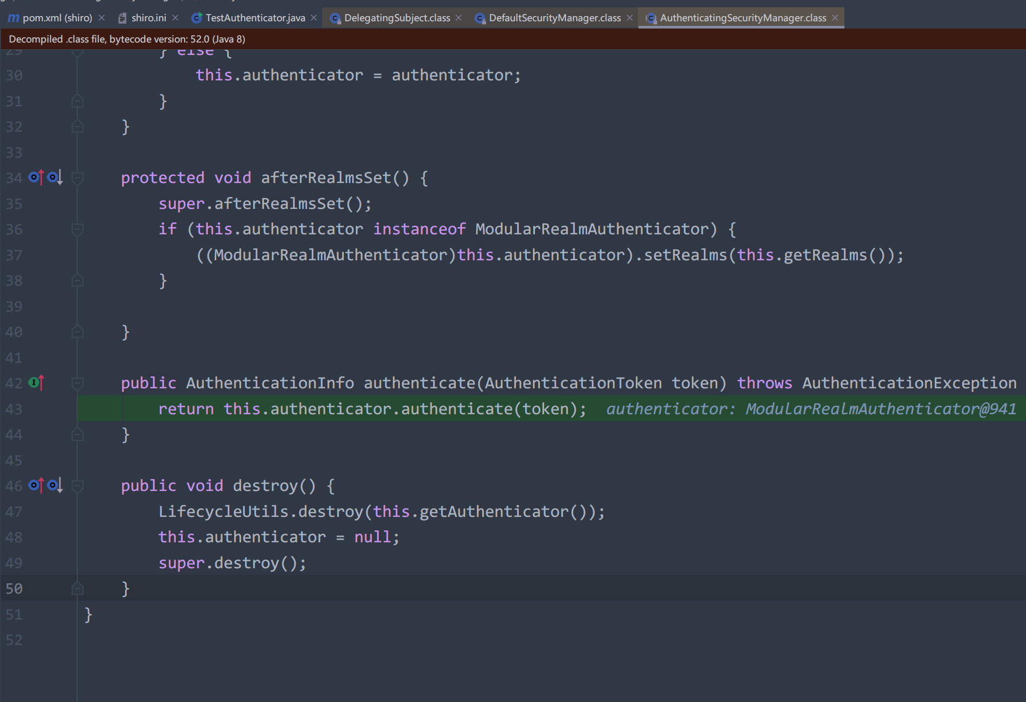Close the TestAuthenticator.java tab
This screenshot has height=702, width=1026.
click(314, 18)
